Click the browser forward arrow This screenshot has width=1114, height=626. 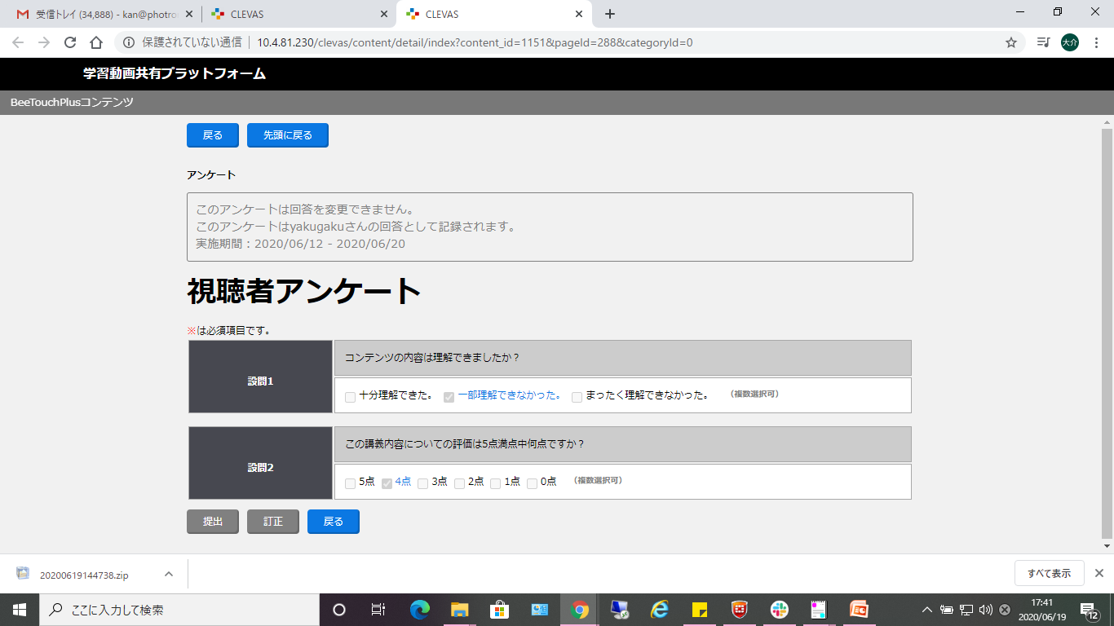coord(44,42)
